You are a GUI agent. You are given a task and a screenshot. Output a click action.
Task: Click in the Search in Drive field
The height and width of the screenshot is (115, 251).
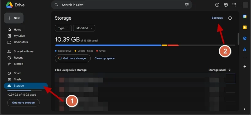[122, 5]
